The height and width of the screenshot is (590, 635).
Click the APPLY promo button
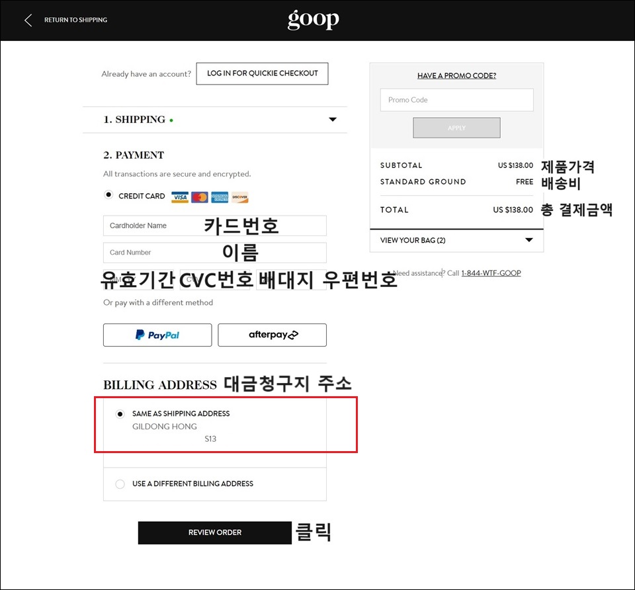tap(456, 128)
